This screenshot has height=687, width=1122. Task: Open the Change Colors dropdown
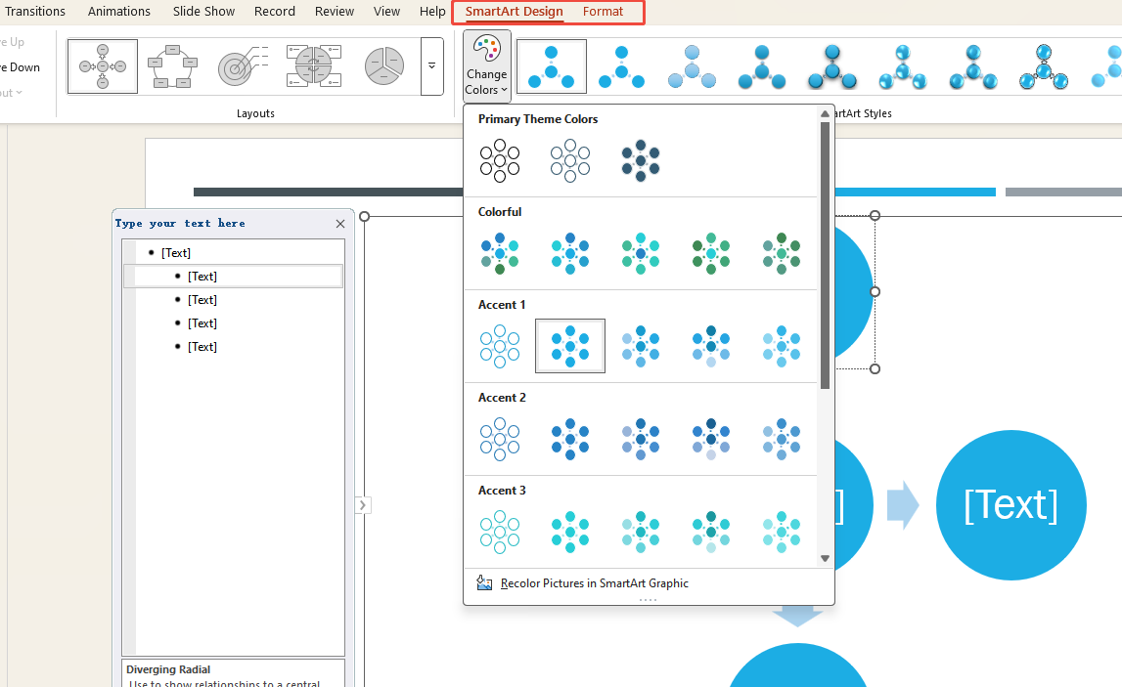pos(486,65)
